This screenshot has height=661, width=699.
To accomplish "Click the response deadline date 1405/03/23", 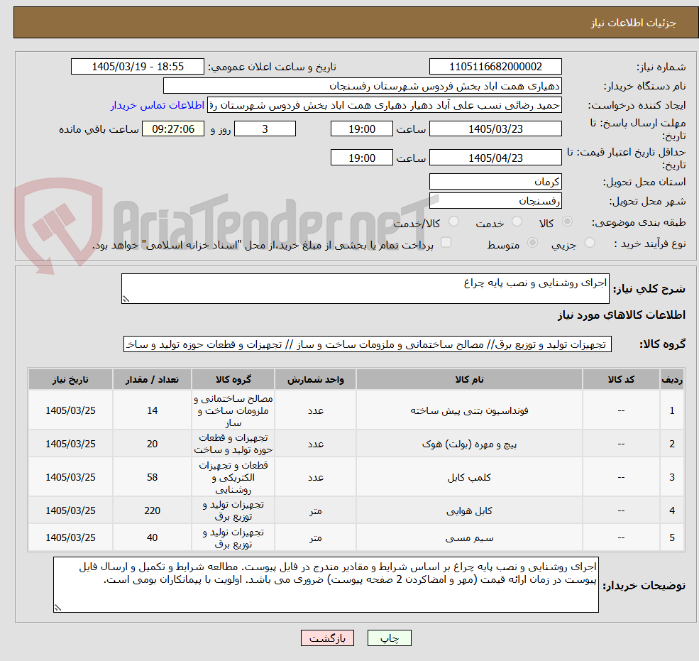I will (x=495, y=129).
